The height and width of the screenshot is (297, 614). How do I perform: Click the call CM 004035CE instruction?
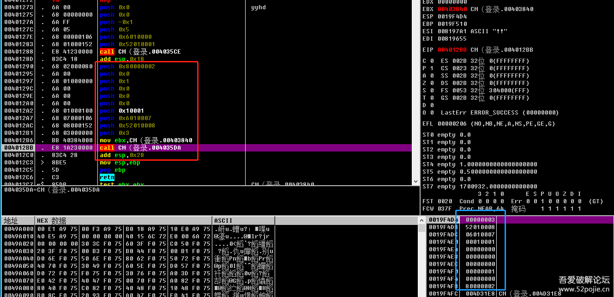[x=140, y=52]
